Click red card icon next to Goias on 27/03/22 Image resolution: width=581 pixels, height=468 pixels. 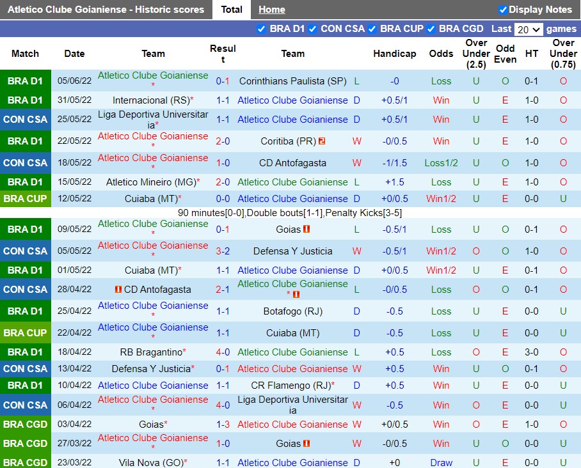(x=306, y=443)
